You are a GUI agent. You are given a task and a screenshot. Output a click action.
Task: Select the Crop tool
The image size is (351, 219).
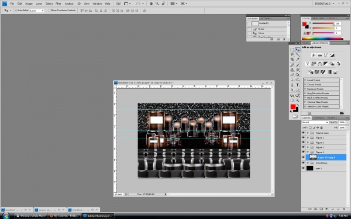(292, 60)
